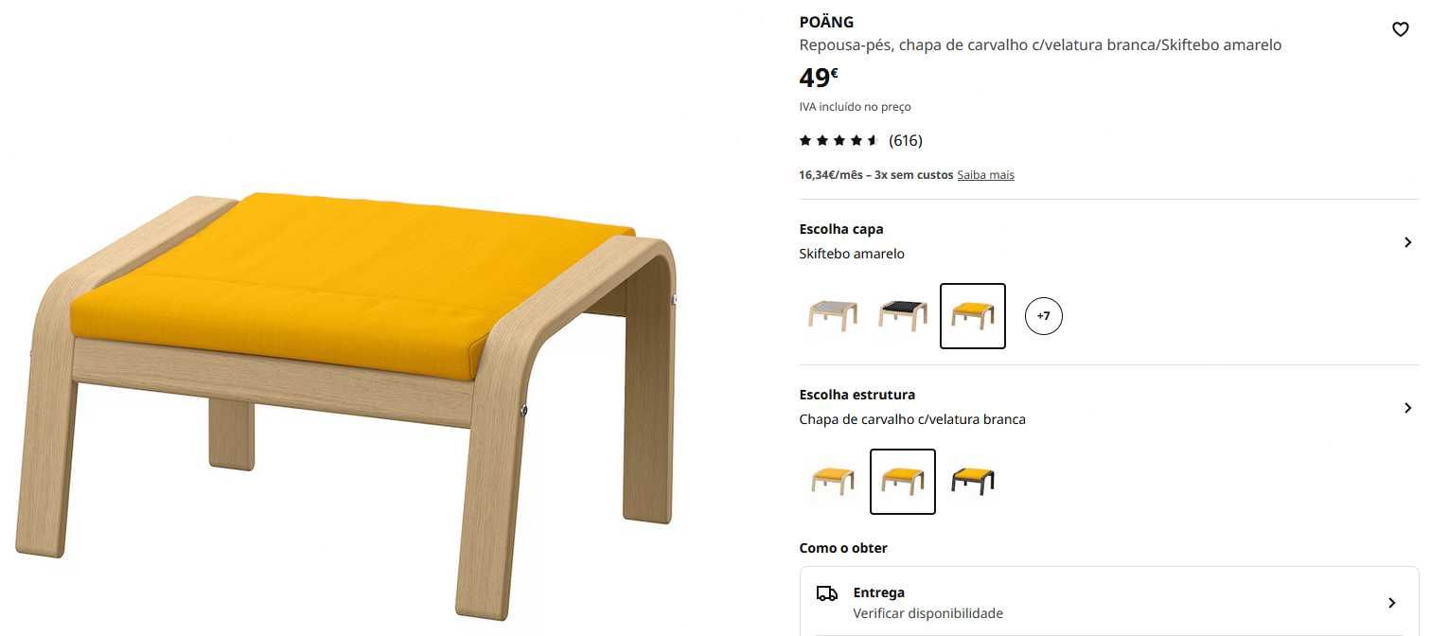Click the POÄNG product title
Screen dimensions: 1448x636
pyautogui.click(x=826, y=22)
